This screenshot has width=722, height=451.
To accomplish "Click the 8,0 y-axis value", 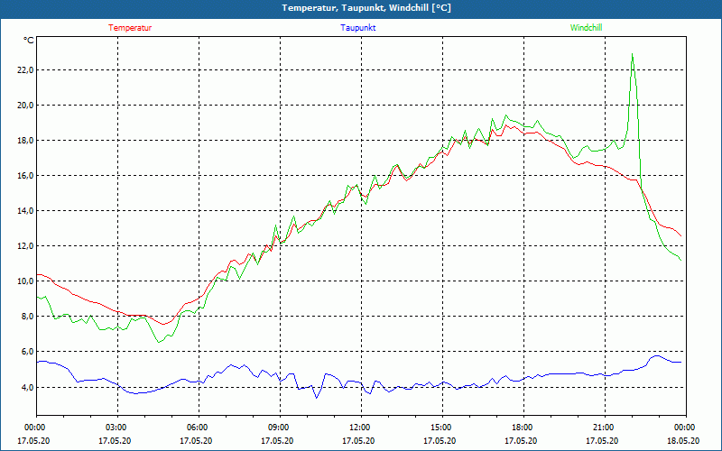I will click(x=27, y=317).
